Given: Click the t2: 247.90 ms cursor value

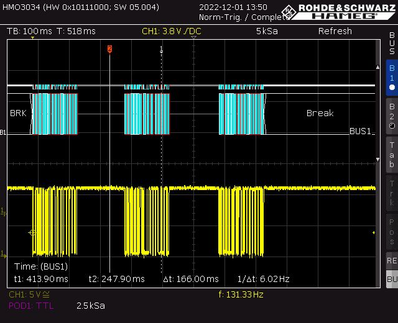Looking at the screenshot, I should click(116, 279).
